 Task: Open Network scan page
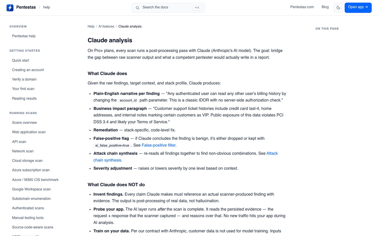[23, 151]
